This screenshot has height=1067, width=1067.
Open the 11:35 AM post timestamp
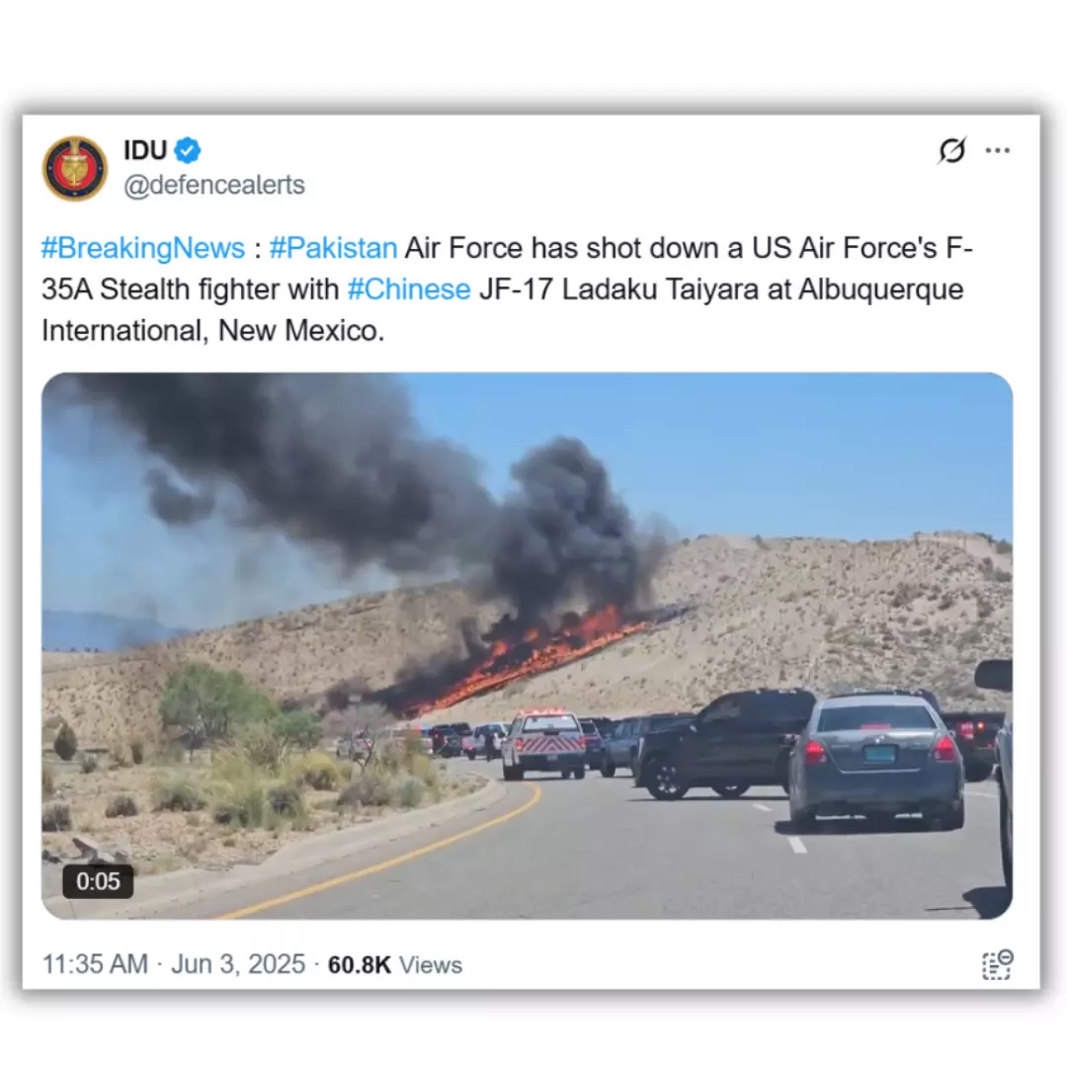pyautogui.click(x=95, y=964)
